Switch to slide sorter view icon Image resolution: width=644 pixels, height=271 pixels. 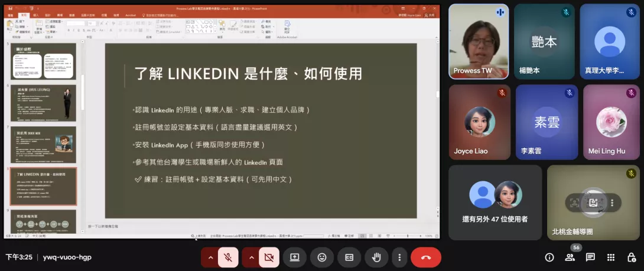[x=371, y=236]
